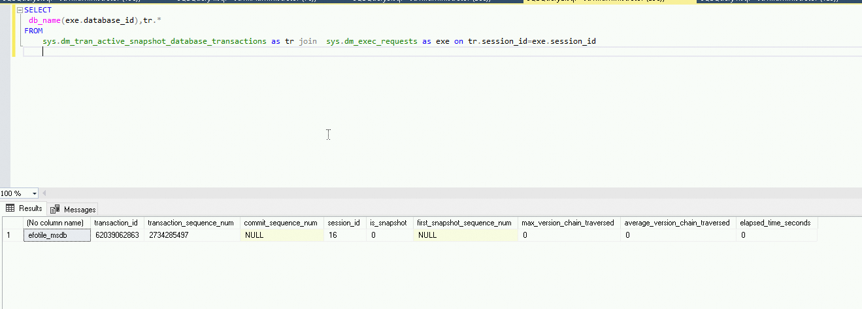
Task: Switch to the Messages tab
Action: [73, 209]
